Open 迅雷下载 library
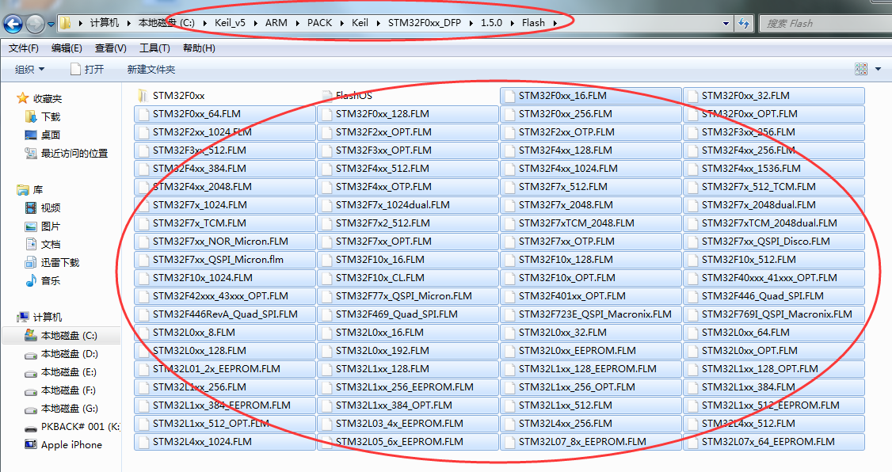Viewport: 892px width, 472px height. coord(52,262)
